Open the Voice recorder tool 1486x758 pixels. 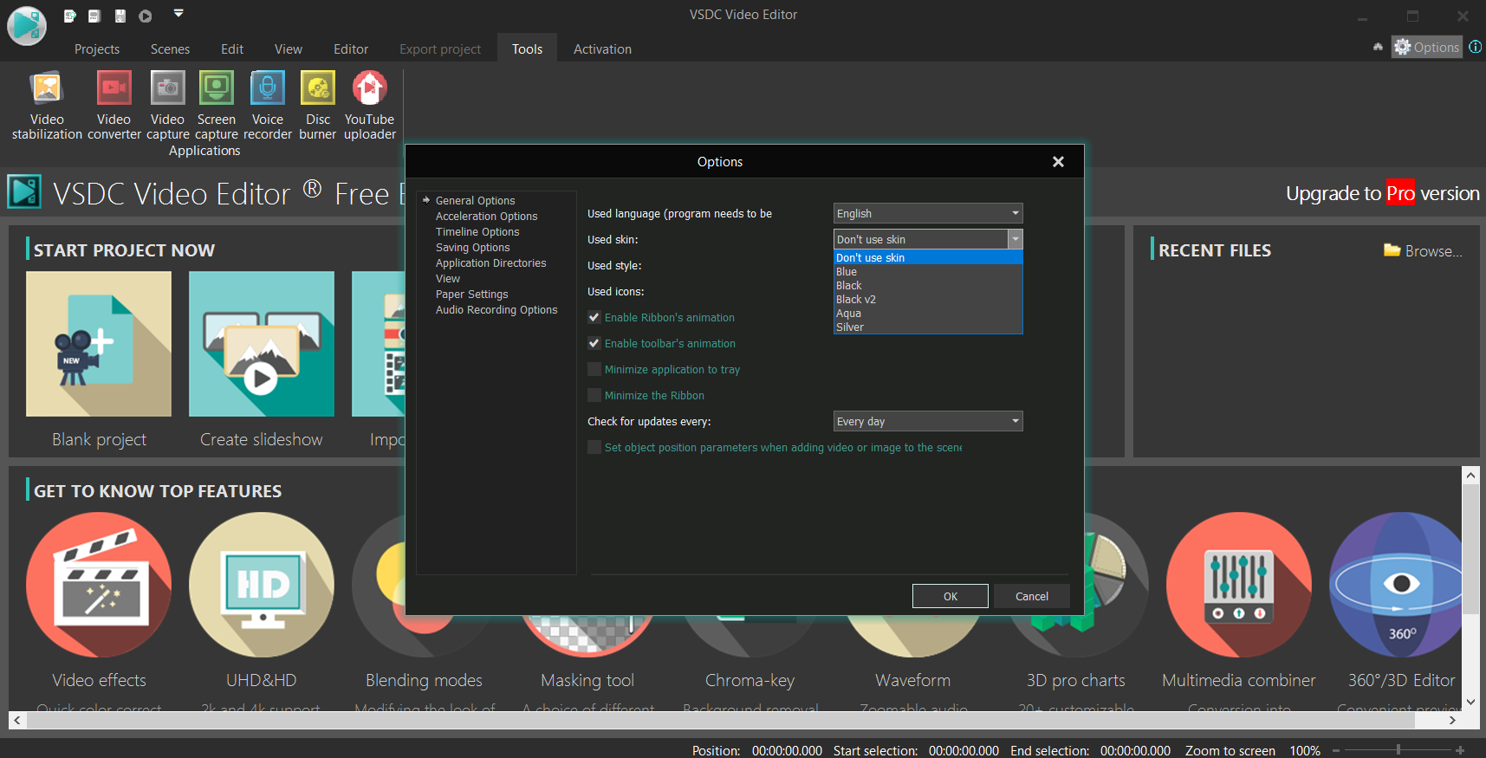[268, 105]
